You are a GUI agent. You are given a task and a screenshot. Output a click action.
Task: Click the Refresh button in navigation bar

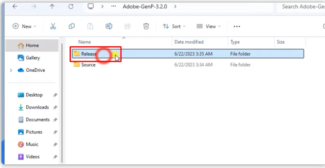71,7
